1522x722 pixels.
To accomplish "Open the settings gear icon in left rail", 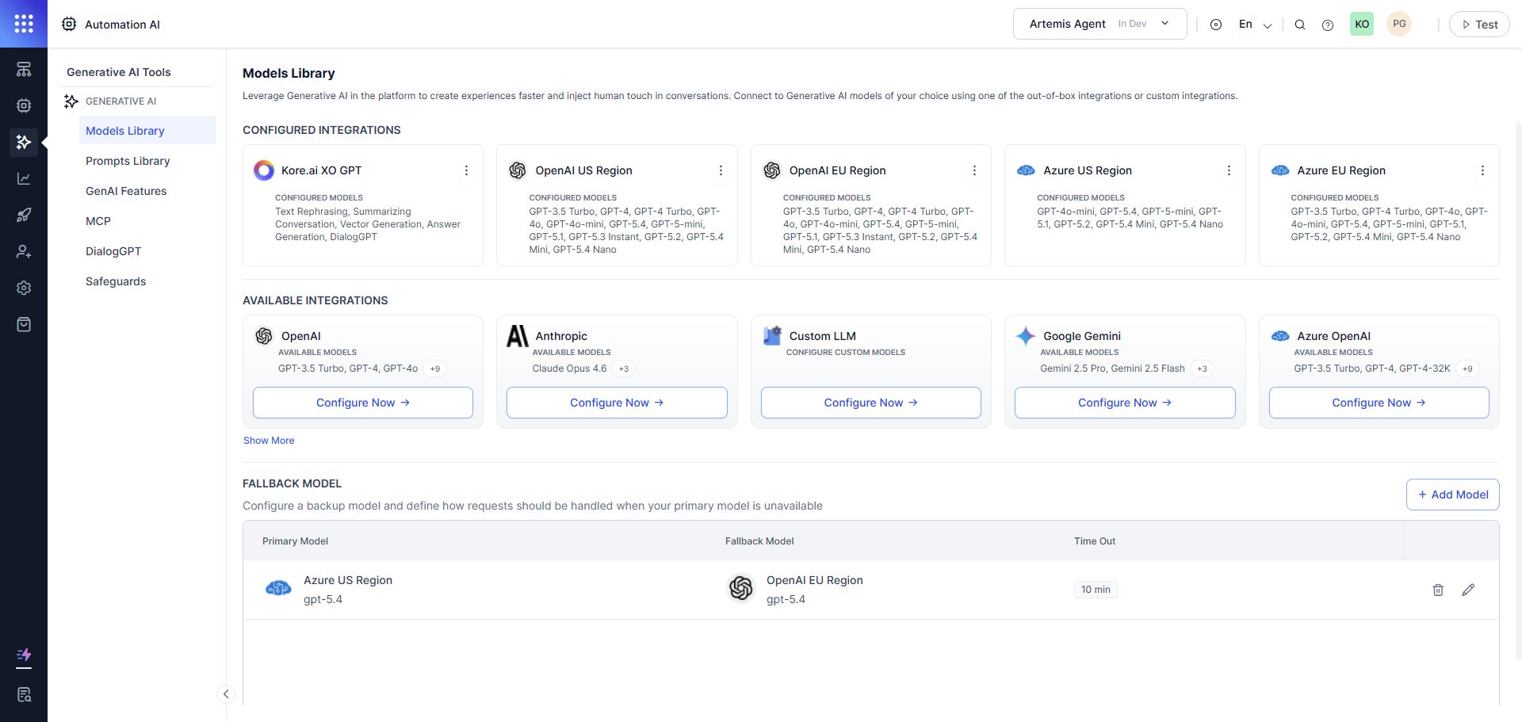I will tap(24, 288).
